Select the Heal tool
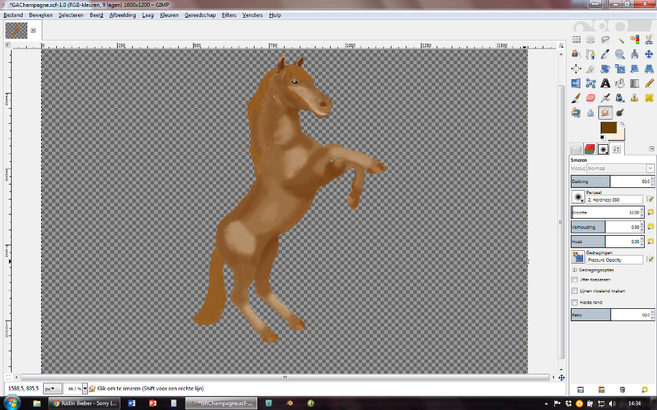 point(649,98)
